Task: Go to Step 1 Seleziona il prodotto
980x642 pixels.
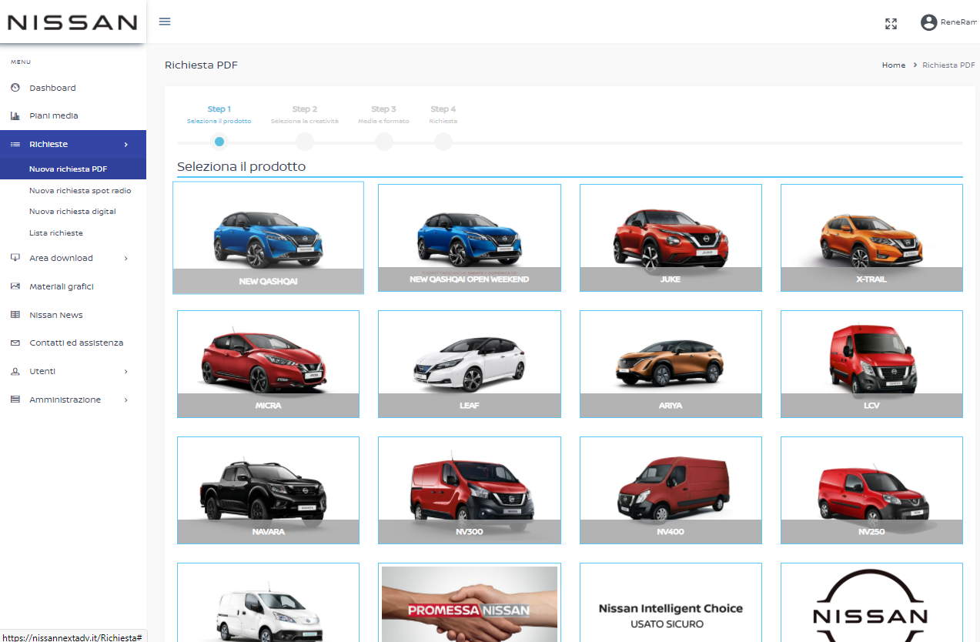Action: [219, 115]
